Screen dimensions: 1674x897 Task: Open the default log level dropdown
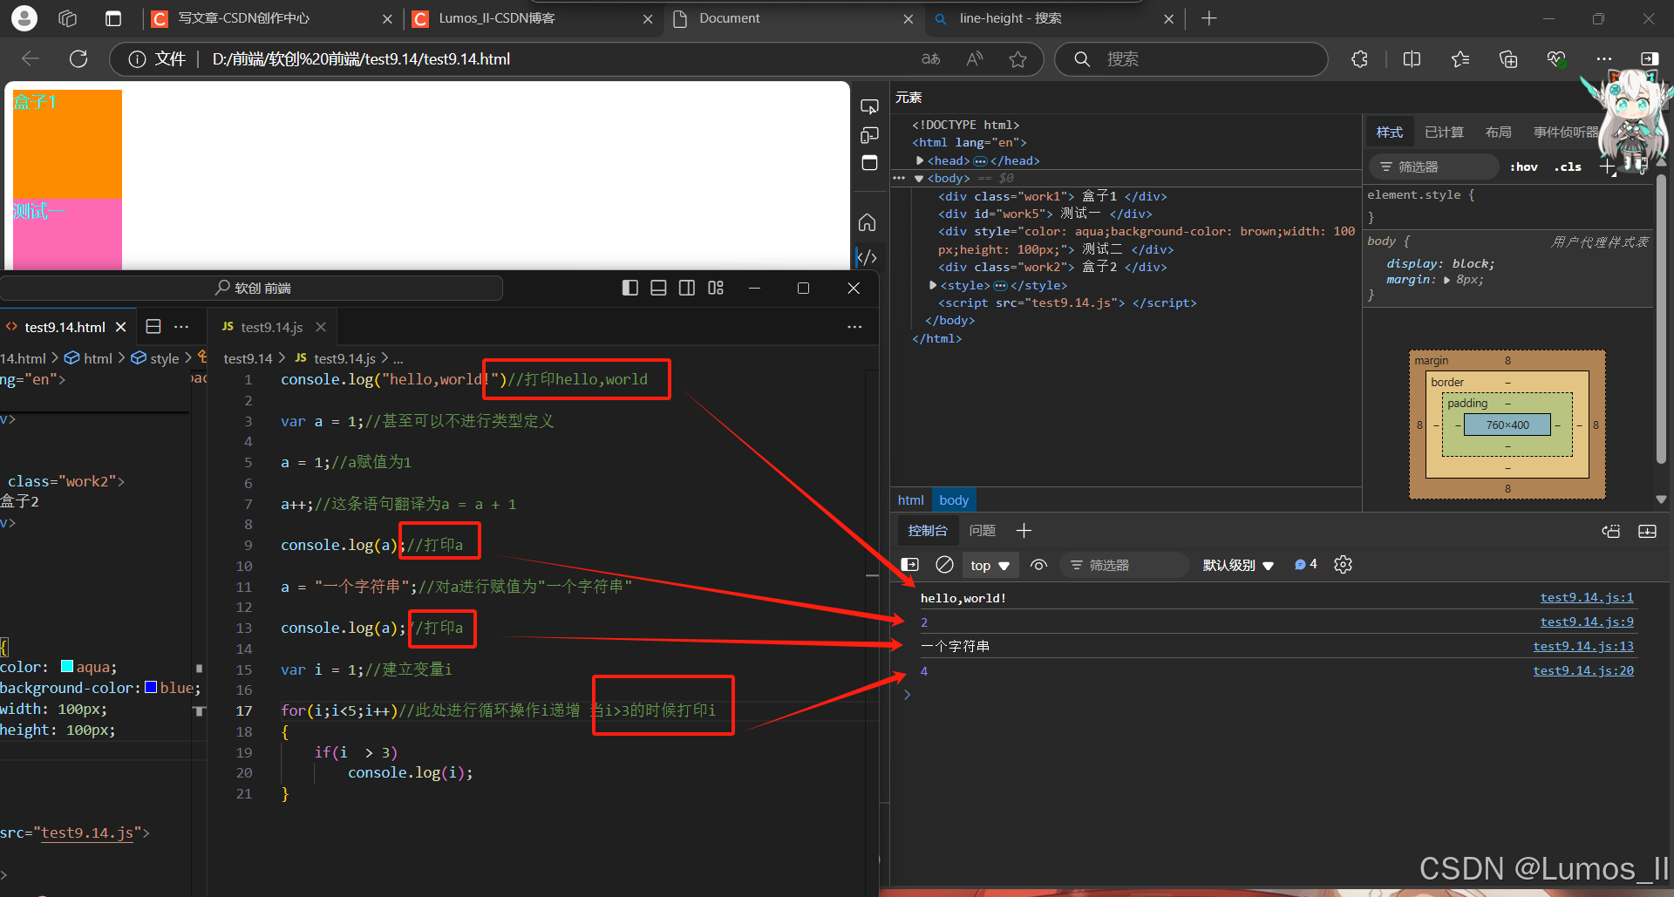(x=1238, y=566)
